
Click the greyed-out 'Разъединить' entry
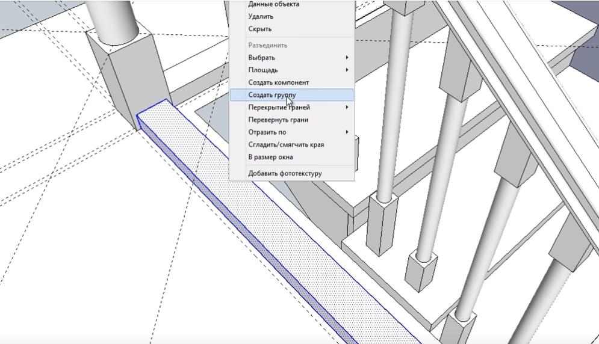pos(267,45)
